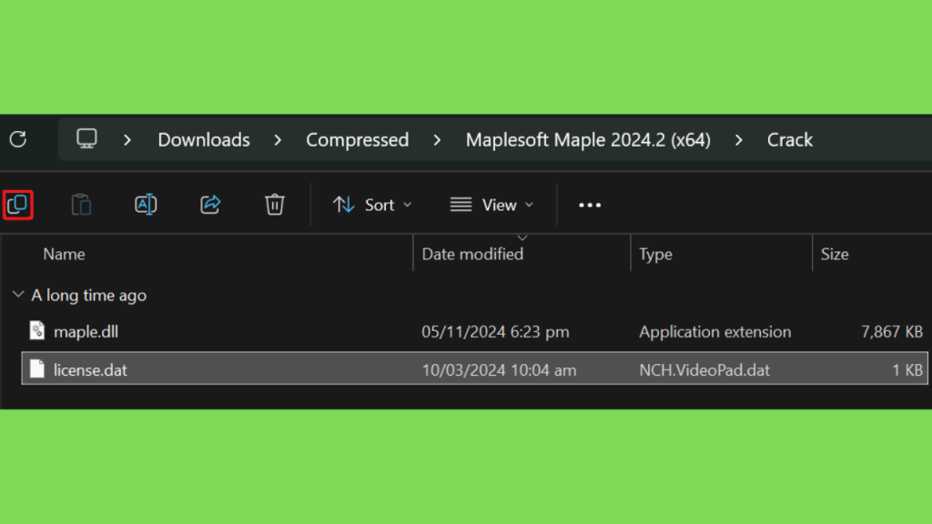Expand chevron after Downloads breadcrumb

coord(278,140)
